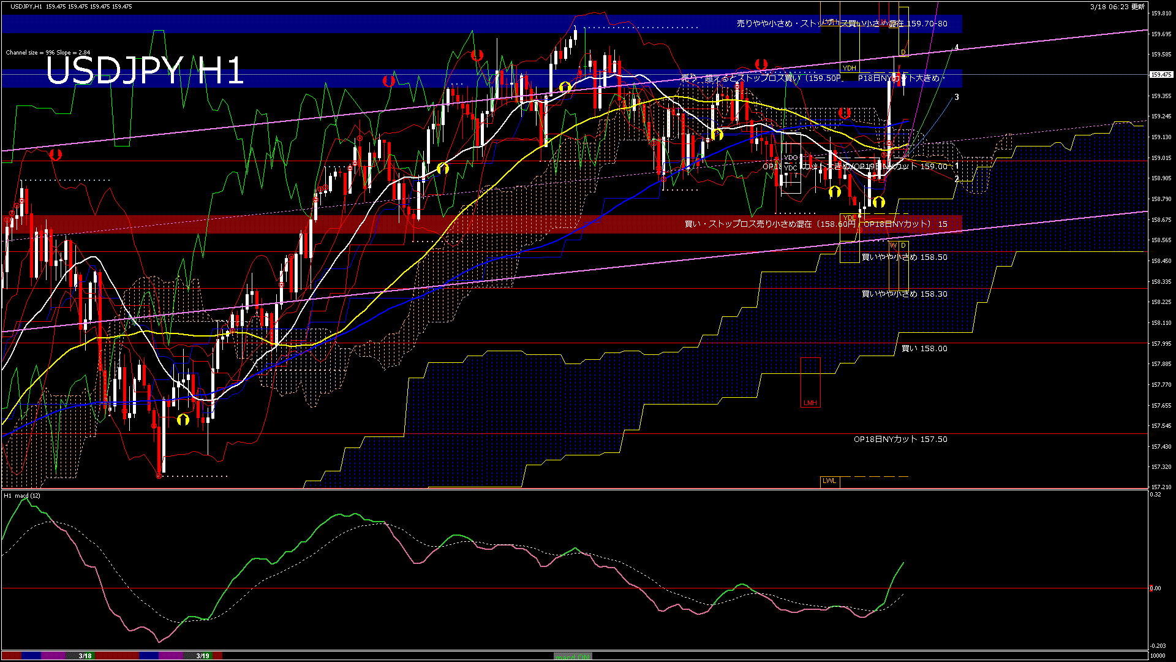Click the USDJPY H1 title text
The width and height of the screenshot is (1176, 662).
pos(145,70)
